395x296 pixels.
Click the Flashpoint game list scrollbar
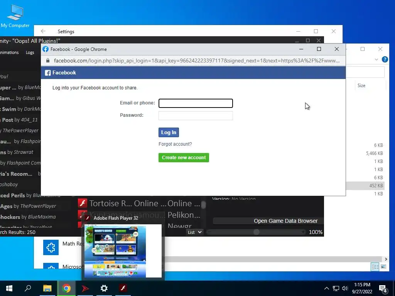point(203,205)
